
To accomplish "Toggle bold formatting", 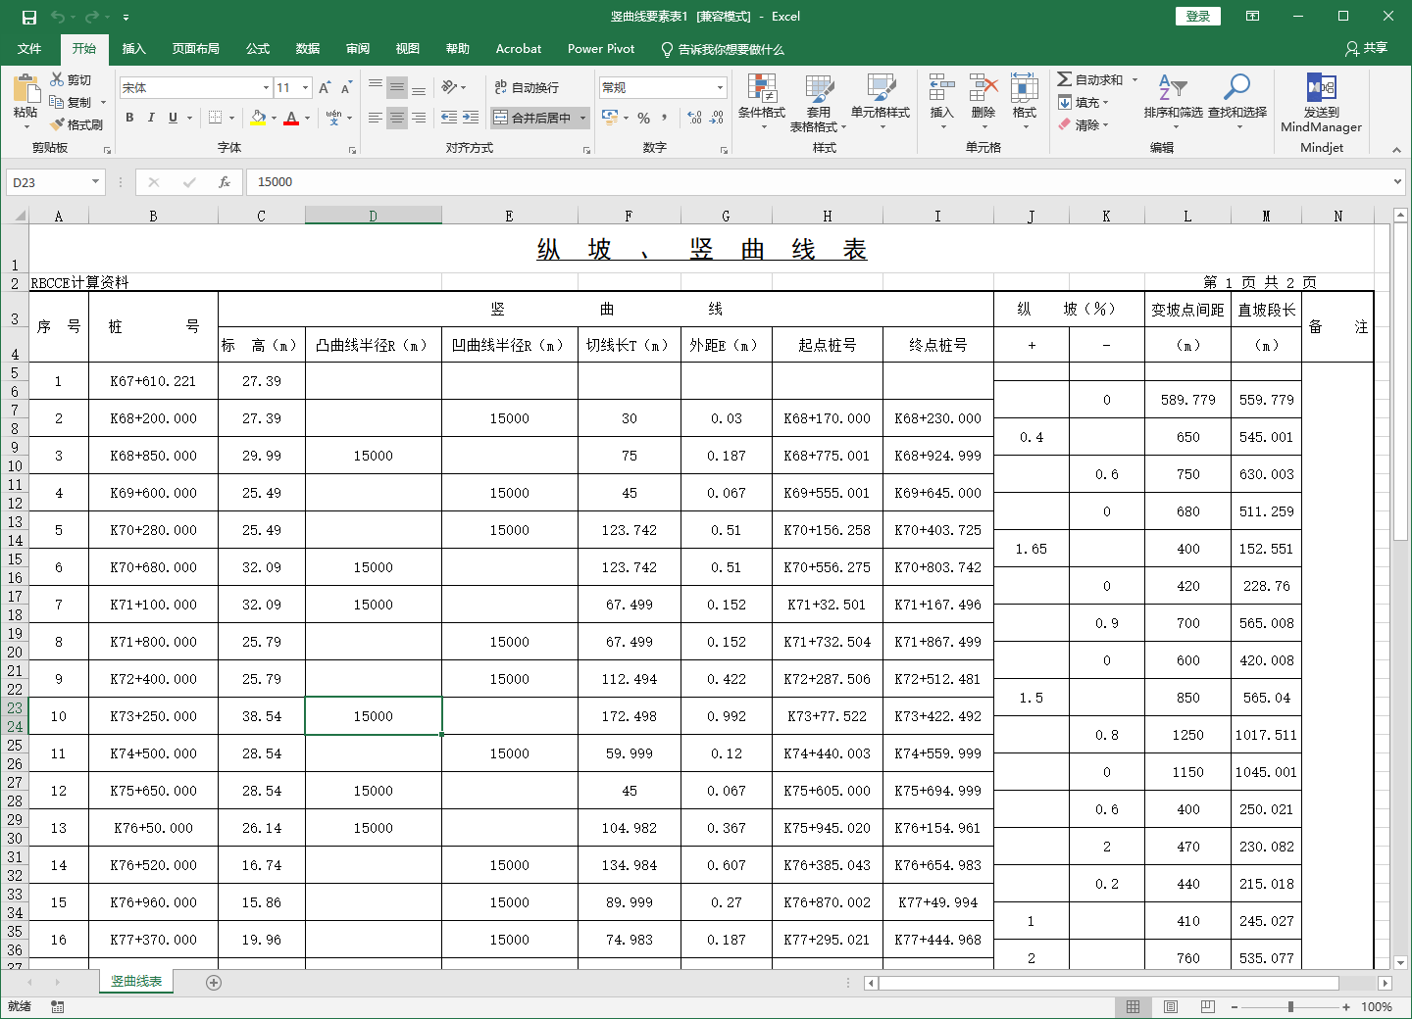I will pos(129,118).
